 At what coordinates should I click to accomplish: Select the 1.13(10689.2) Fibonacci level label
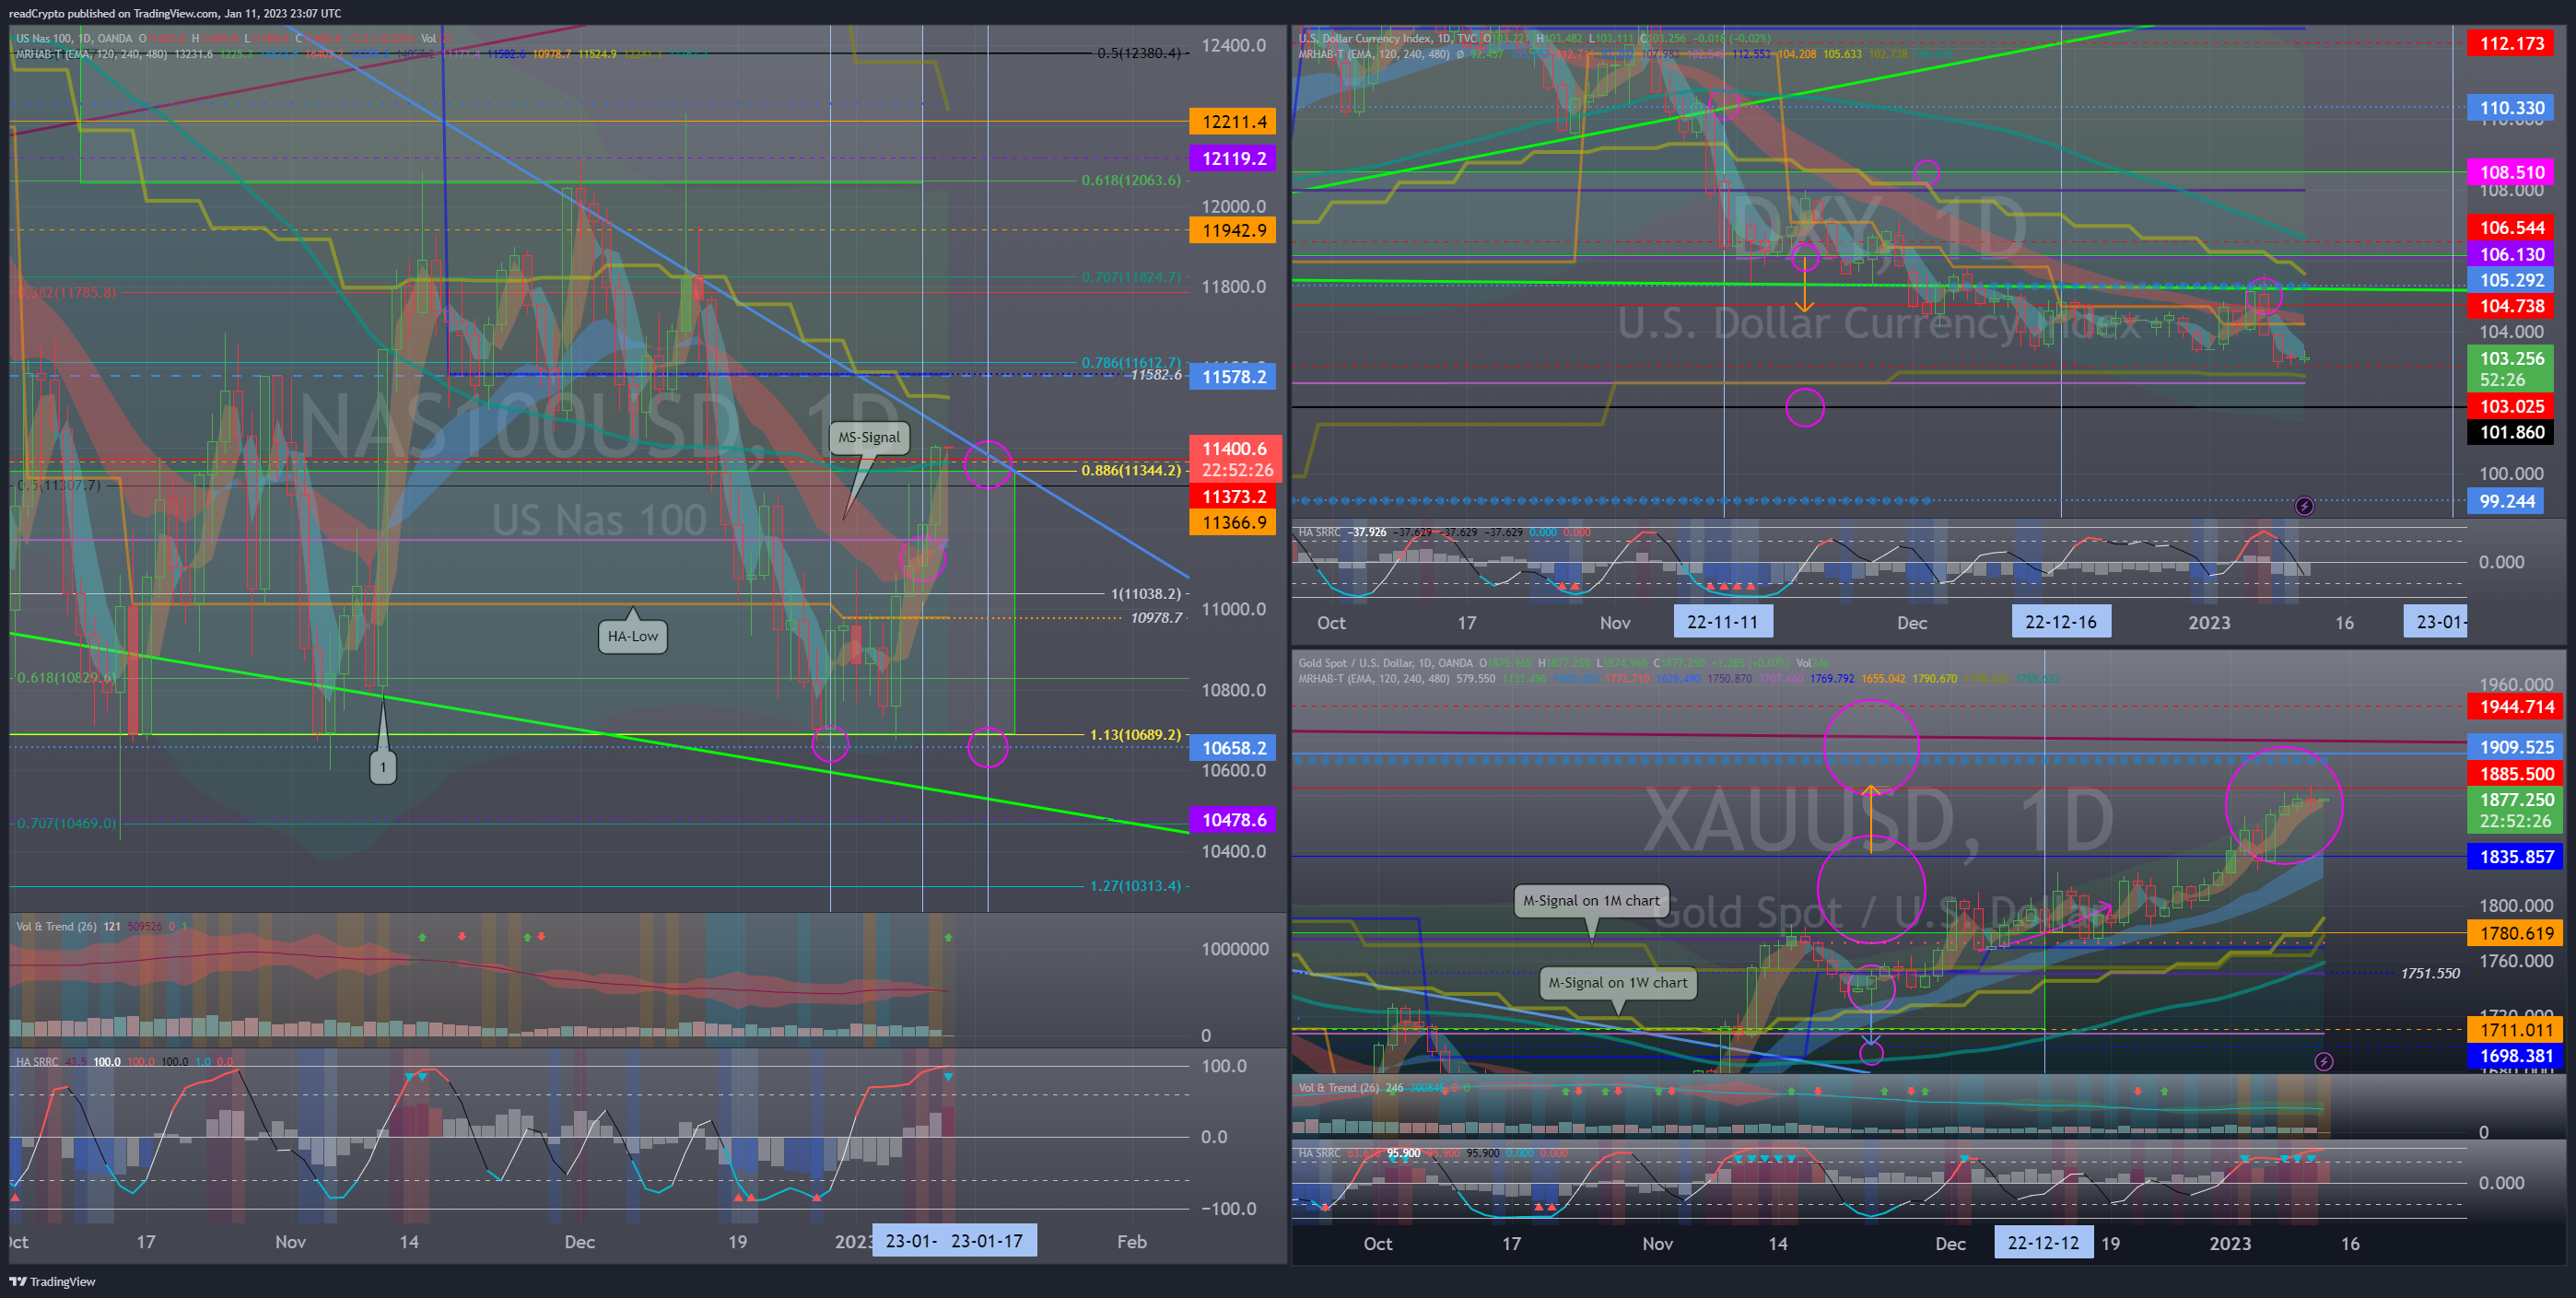click(x=1135, y=734)
